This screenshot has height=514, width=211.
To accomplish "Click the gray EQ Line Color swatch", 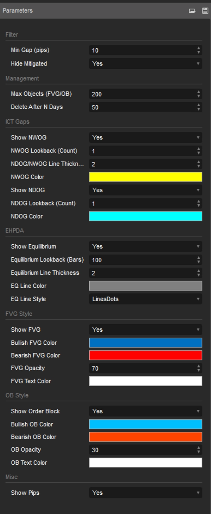I will click(145, 286).
